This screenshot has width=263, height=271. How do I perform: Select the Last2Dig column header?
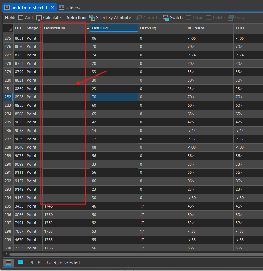[x=114, y=28]
